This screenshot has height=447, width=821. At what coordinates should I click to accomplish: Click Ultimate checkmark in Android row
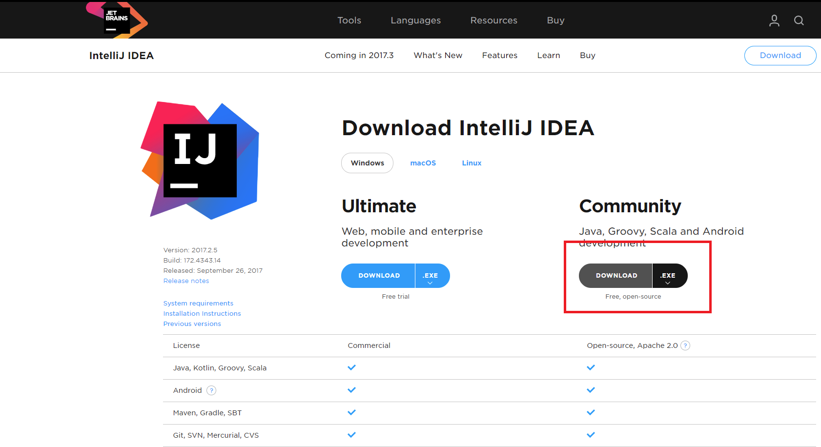tap(351, 390)
